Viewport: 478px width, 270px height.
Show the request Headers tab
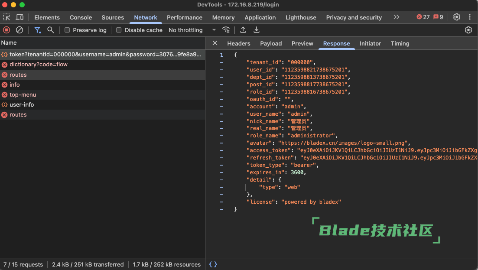coord(239,44)
